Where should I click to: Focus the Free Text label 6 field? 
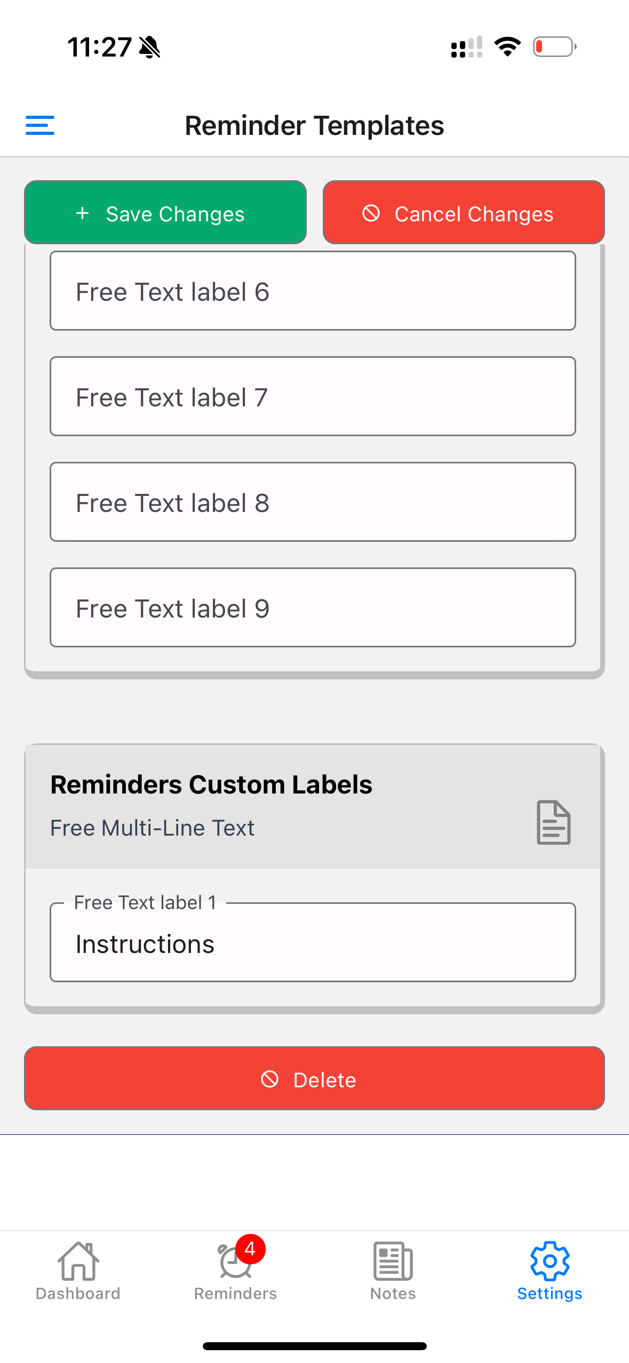pos(313,291)
